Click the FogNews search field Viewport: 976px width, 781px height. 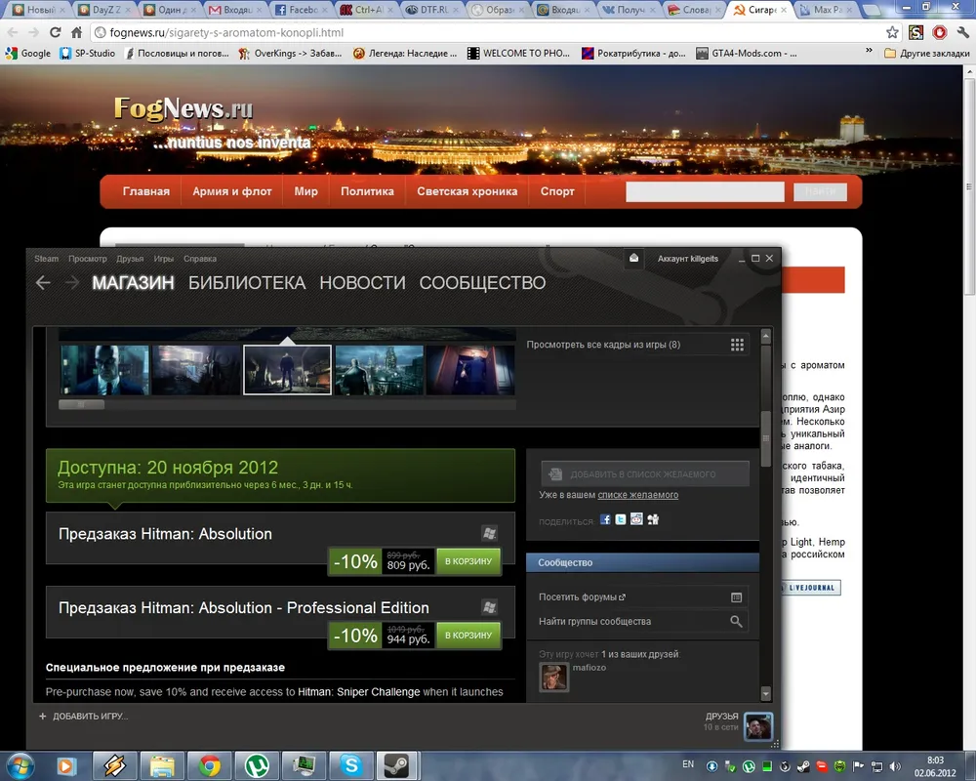point(705,191)
